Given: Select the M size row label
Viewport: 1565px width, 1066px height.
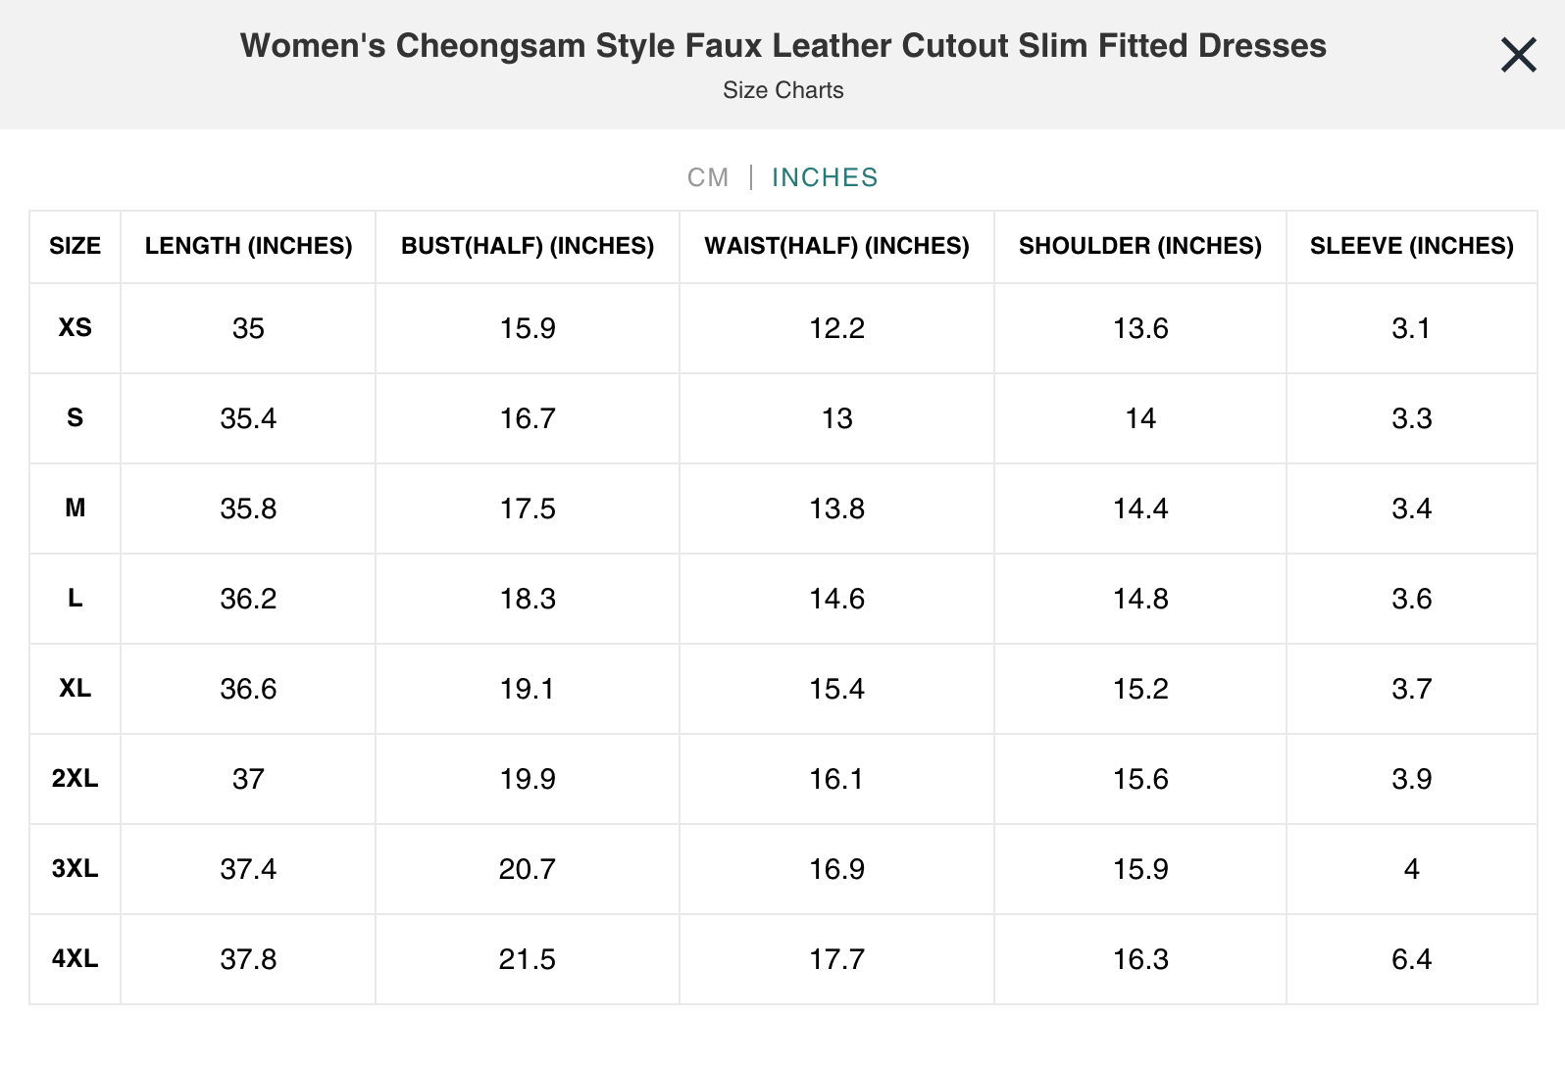Looking at the screenshot, I should 74,509.
